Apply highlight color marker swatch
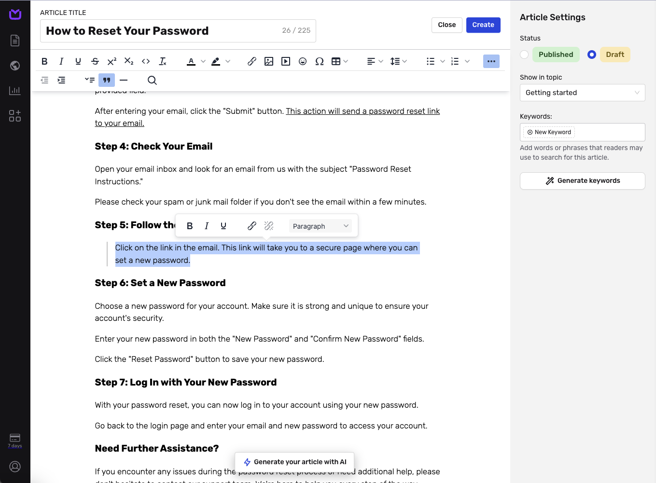The width and height of the screenshot is (656, 483). 216,61
